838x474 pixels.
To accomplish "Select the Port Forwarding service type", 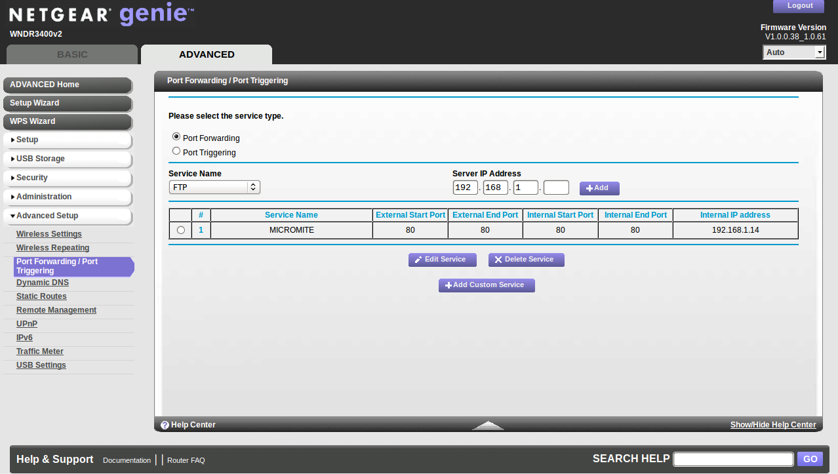I will pyautogui.click(x=176, y=136).
